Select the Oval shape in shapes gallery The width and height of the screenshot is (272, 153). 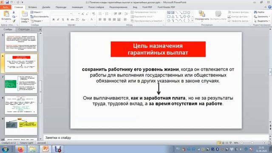[189, 12]
